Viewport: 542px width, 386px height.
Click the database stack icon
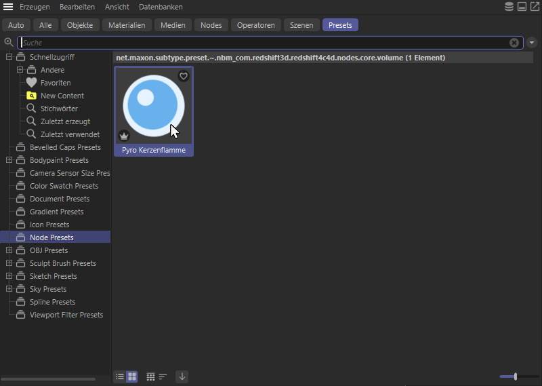click(509, 7)
